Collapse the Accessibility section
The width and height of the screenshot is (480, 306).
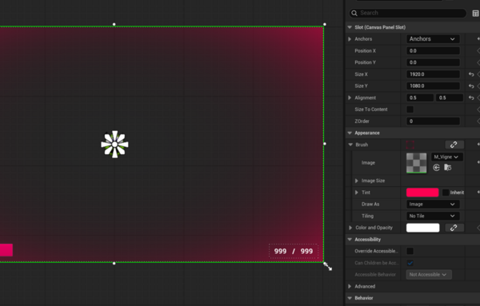coord(350,240)
